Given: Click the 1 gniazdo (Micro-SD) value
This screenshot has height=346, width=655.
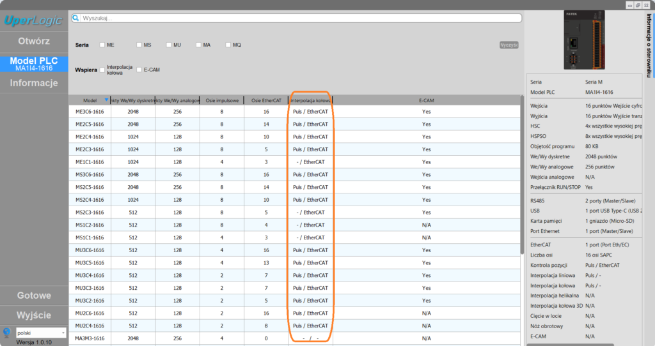Looking at the screenshot, I should tap(610, 221).
